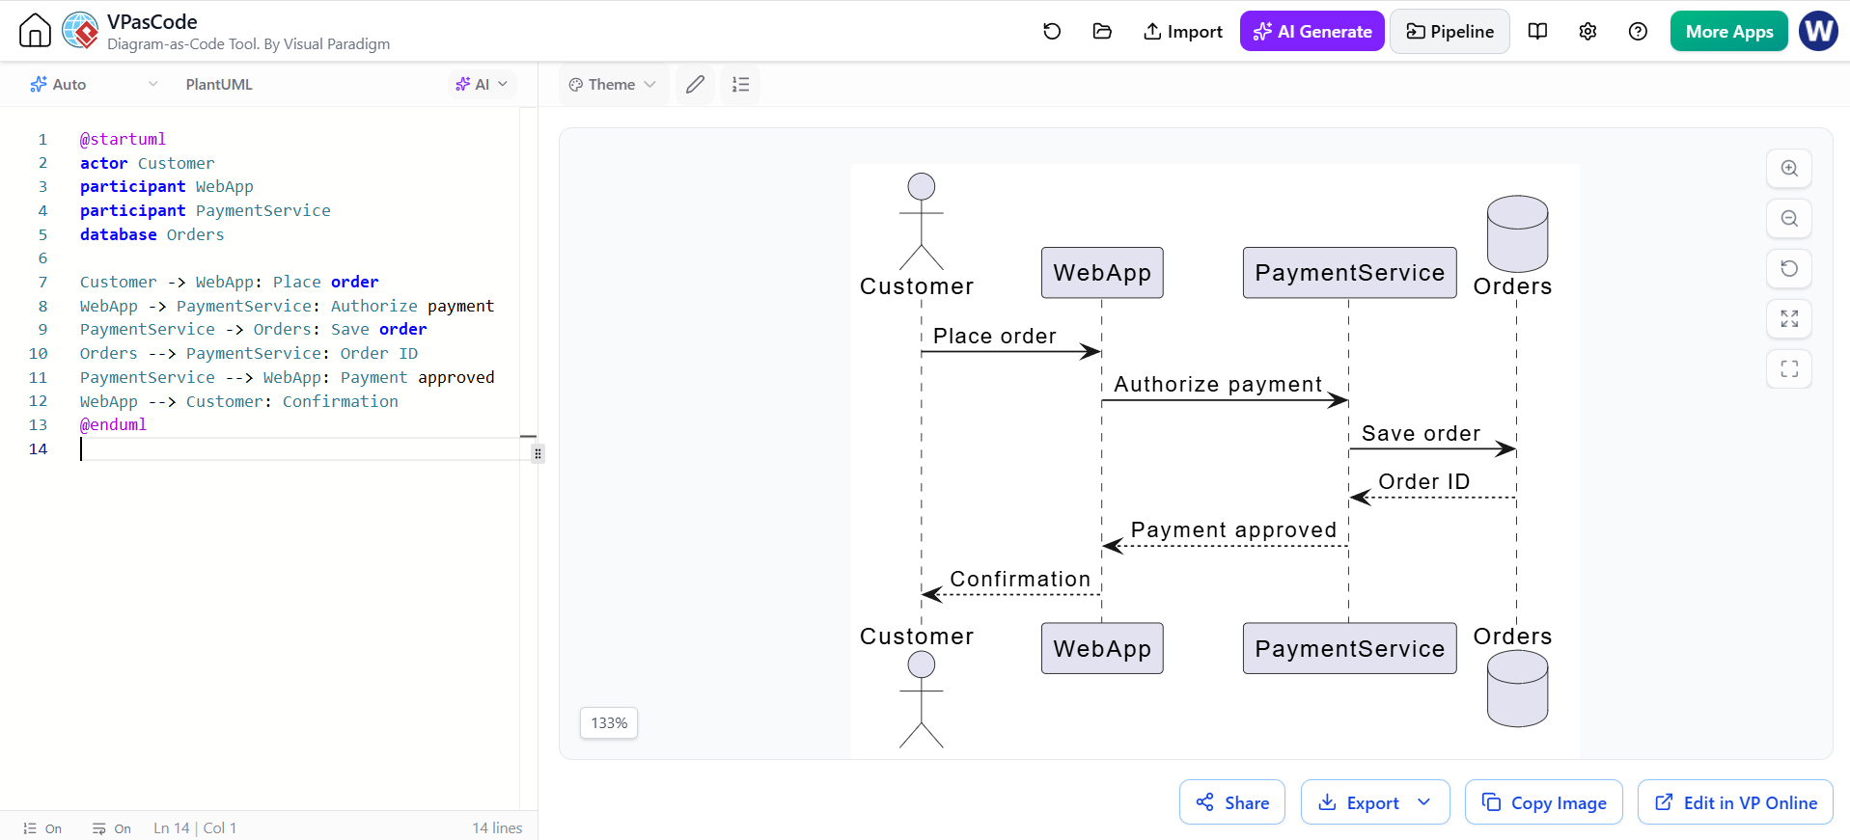Toggle fullscreen diagram view icon
This screenshot has width=1850, height=840.
(1789, 368)
